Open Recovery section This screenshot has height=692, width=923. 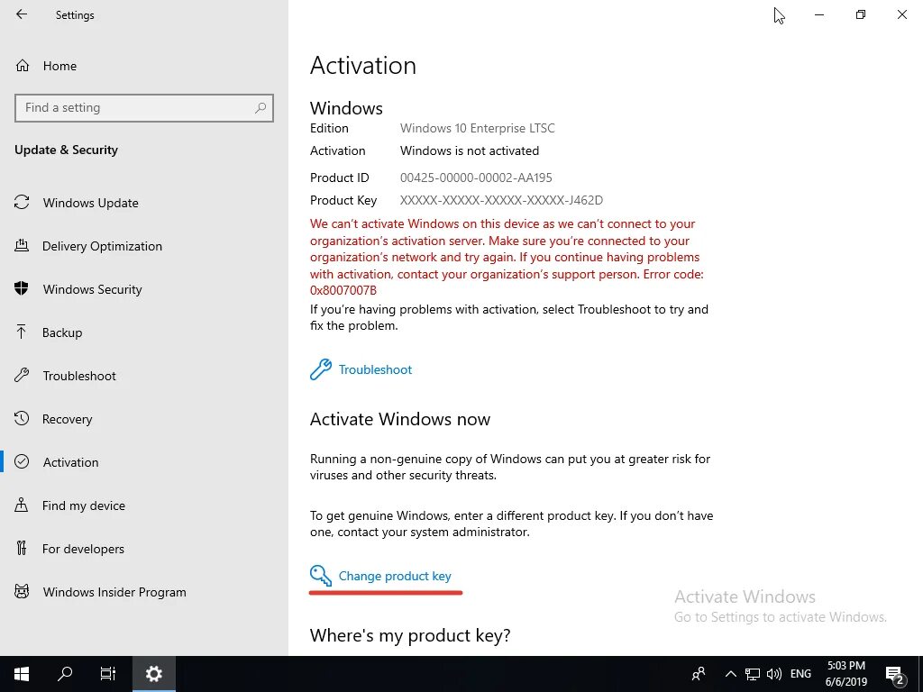click(144, 419)
